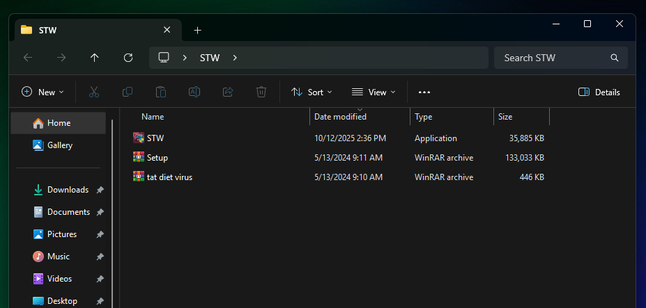Image resolution: width=646 pixels, height=308 pixels.
Task: Click the Rename icon in toolbar
Action: (194, 92)
